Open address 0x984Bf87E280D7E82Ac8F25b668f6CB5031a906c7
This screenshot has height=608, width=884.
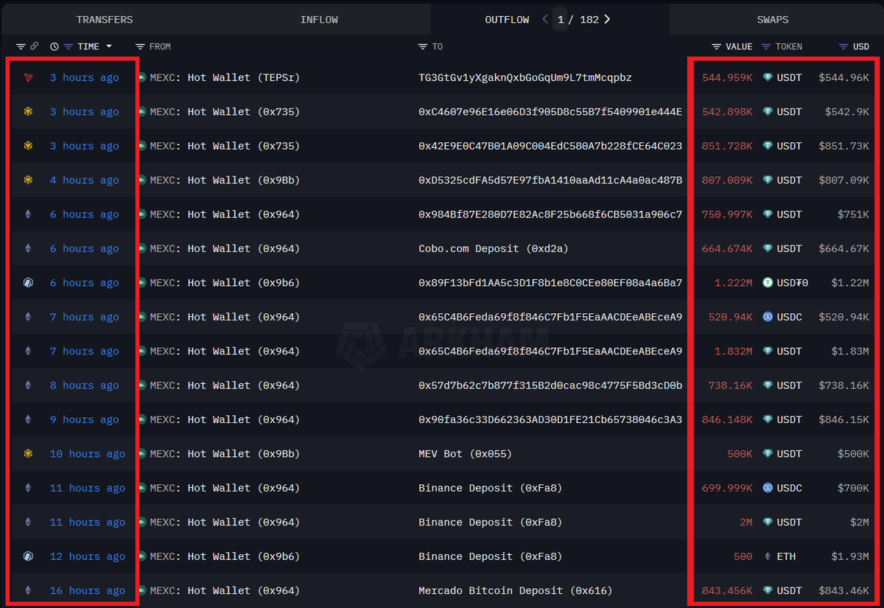coord(550,214)
